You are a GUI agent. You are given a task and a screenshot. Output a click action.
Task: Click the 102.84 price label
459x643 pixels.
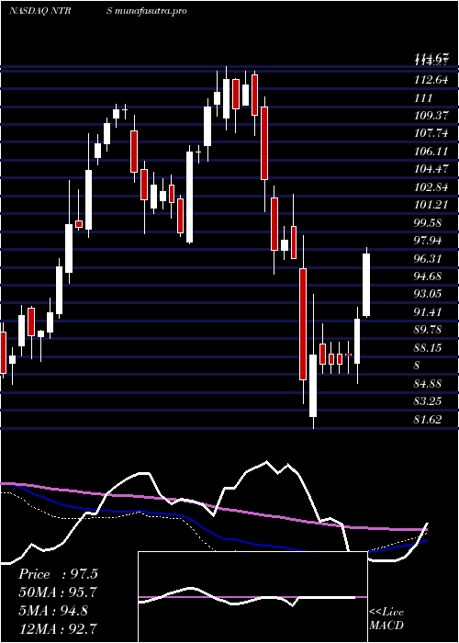pos(431,187)
